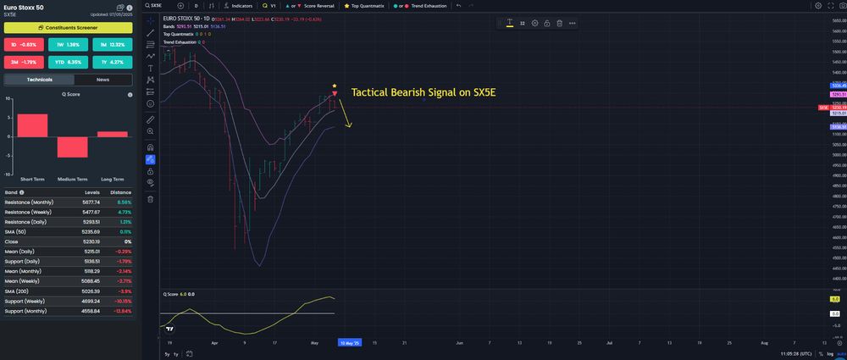Viewport: 847px width, 360px height.
Task: Click the compare or add symbol plus icon
Action: 180,5
